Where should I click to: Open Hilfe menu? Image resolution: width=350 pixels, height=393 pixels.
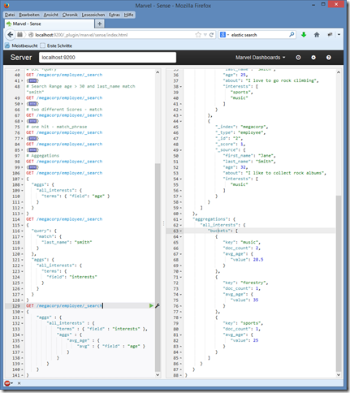click(128, 15)
